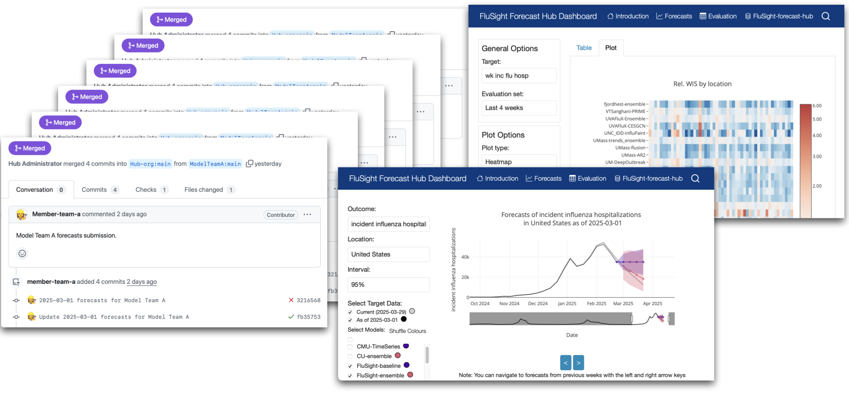The height and width of the screenshot is (397, 849).
Task: Uncheck the Current (2025-03-29) target data
Action: (350, 312)
